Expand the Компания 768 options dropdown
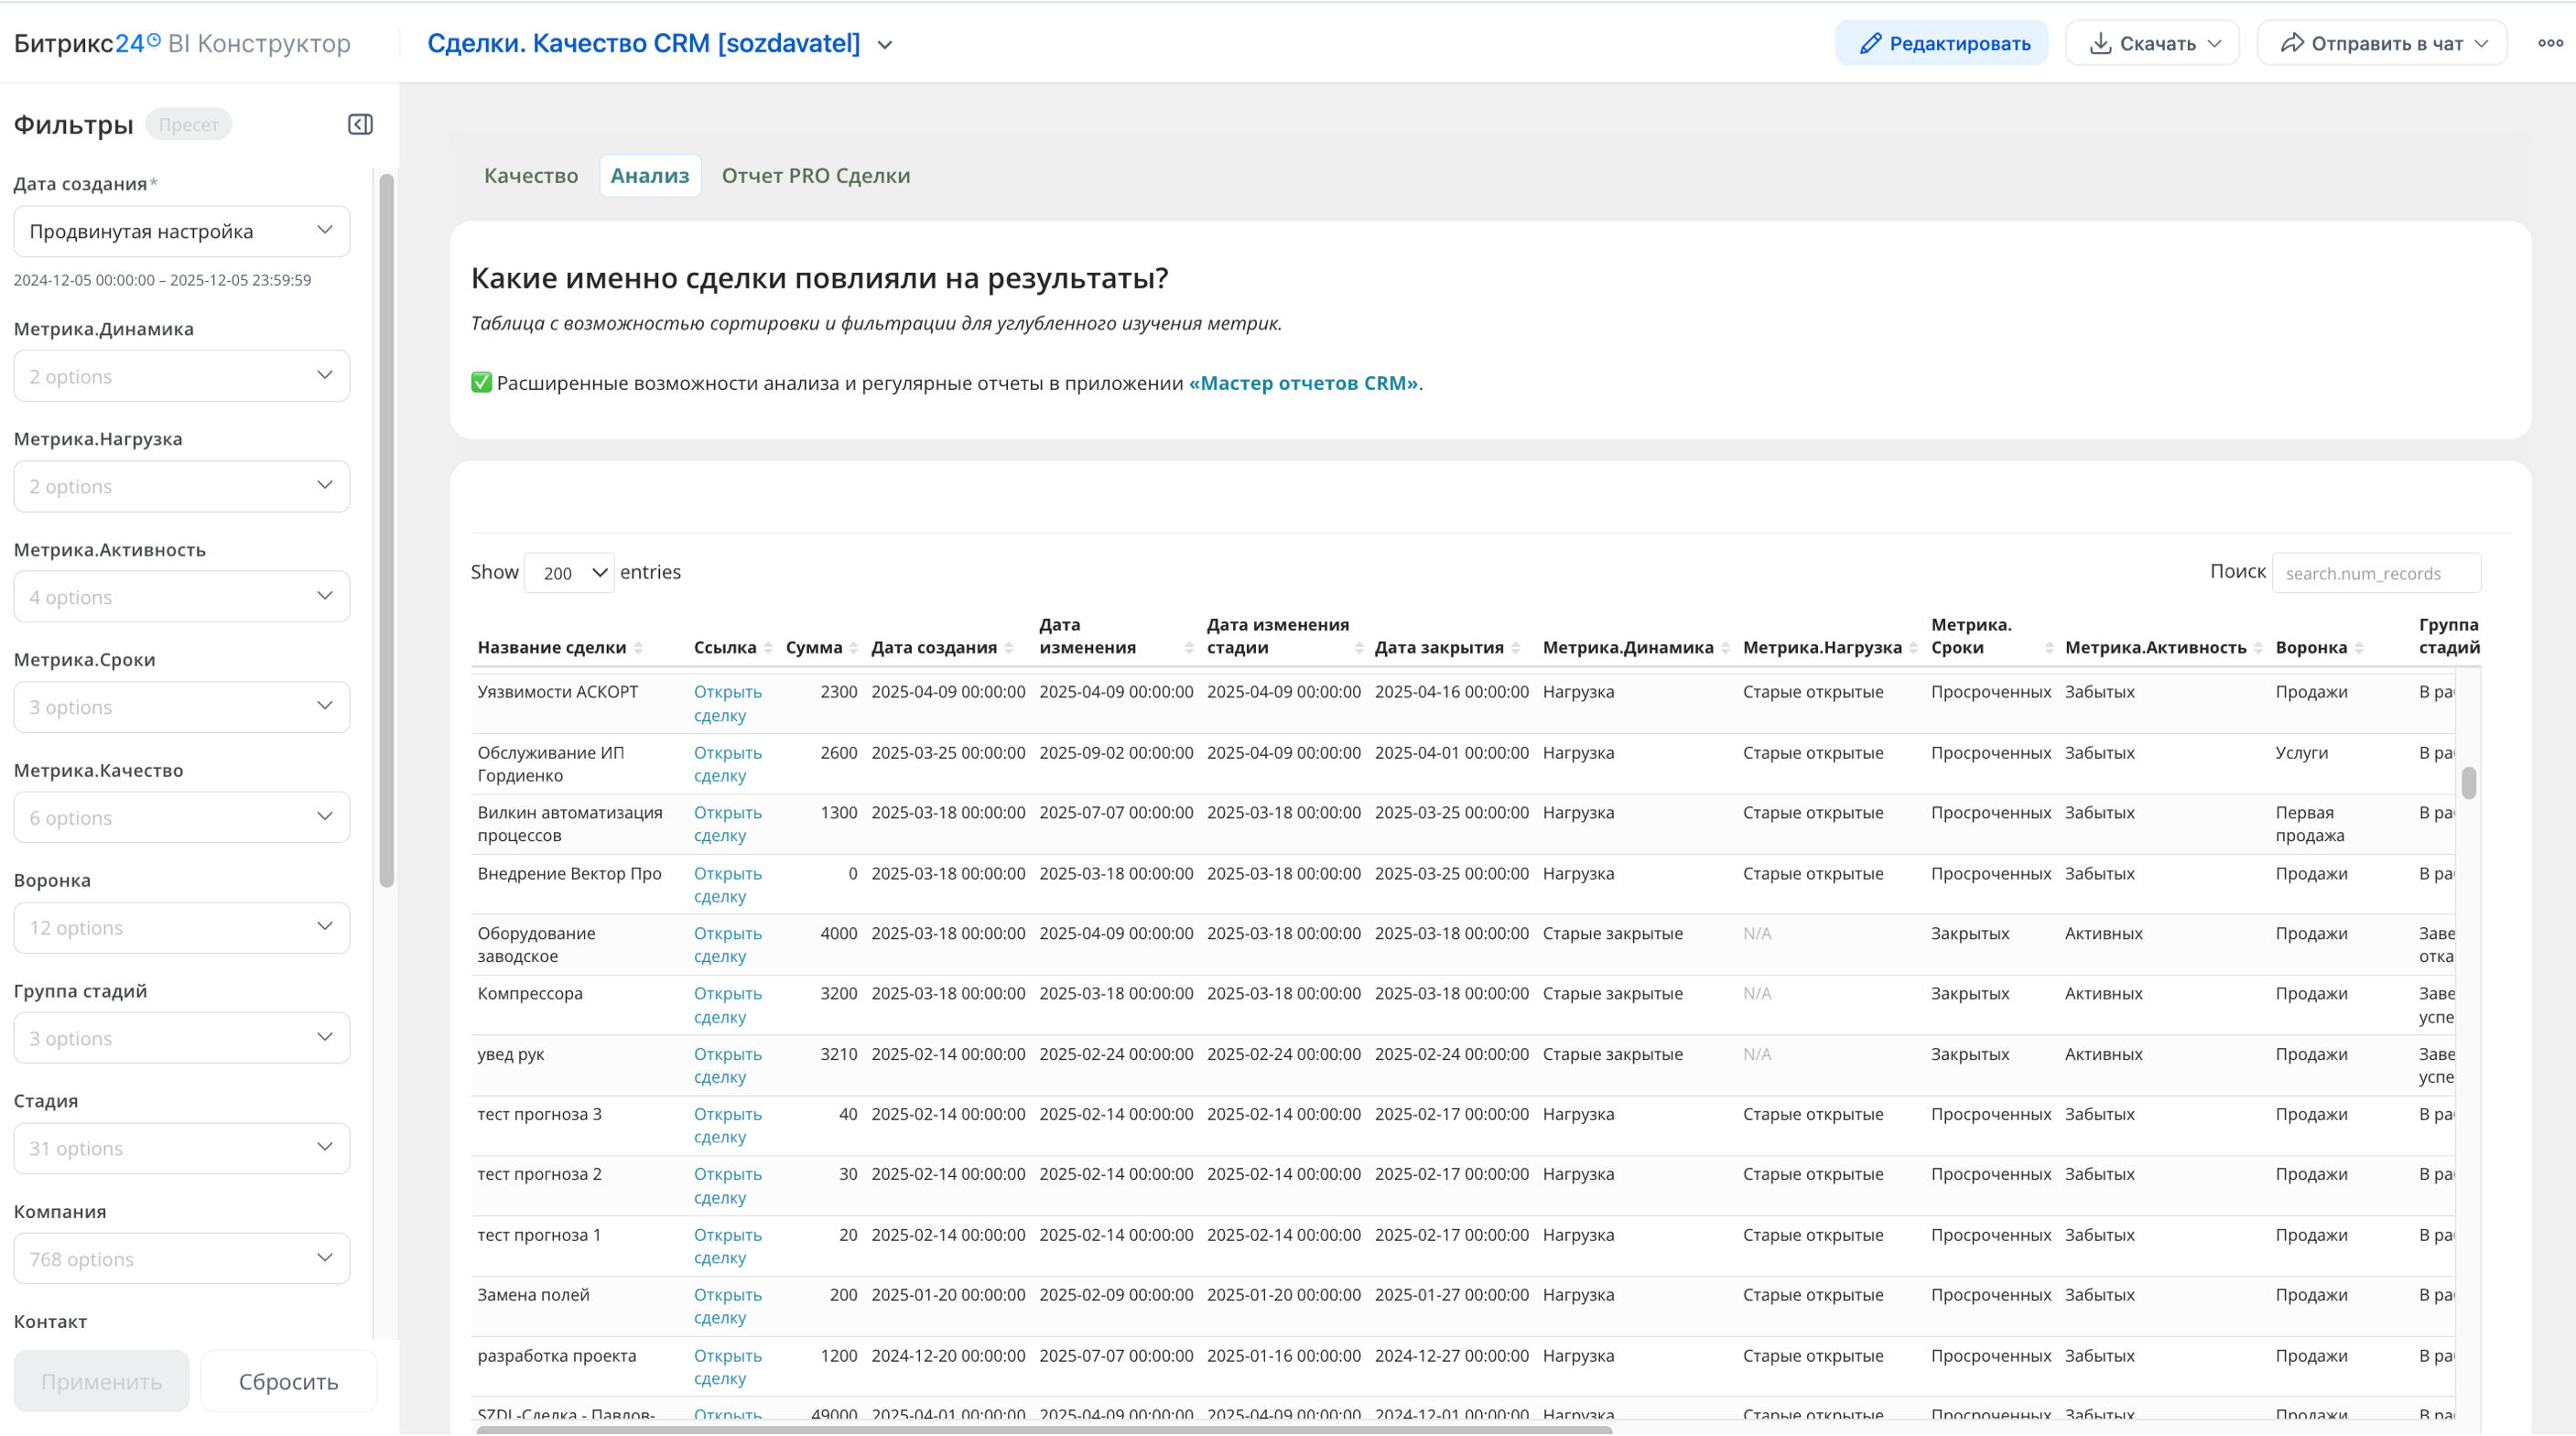2576x1436 pixels. (182, 1258)
